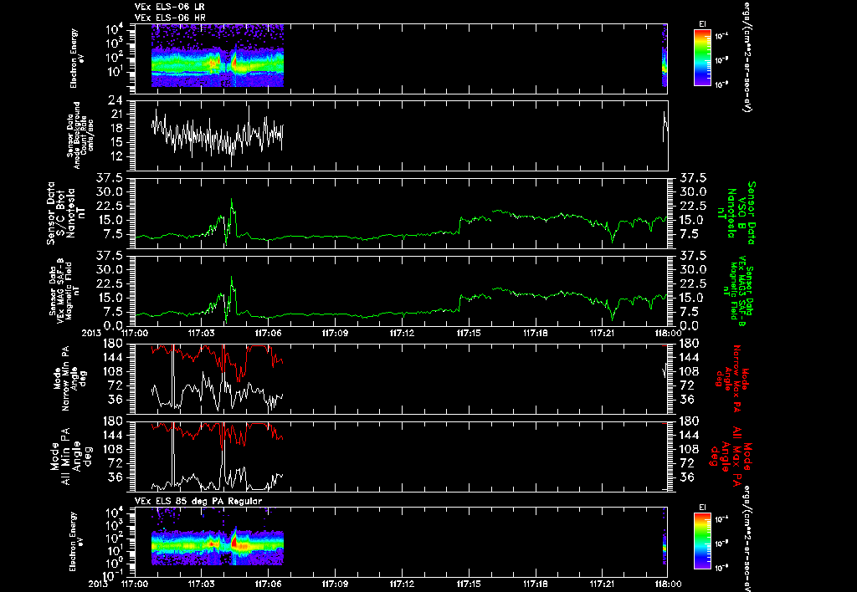Click '117:18' on the lowest time axis
This screenshot has width=857, height=592.
click(535, 584)
